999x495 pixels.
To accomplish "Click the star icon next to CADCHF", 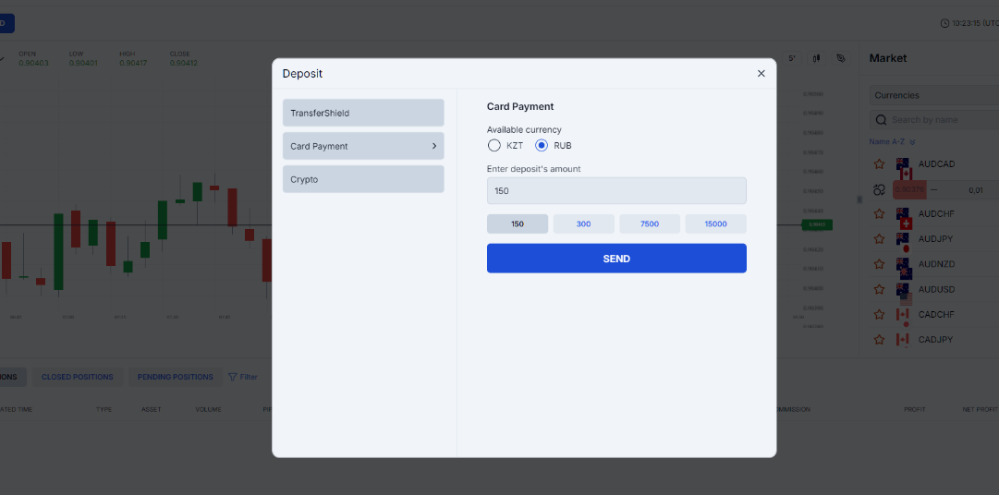I will [x=879, y=315].
